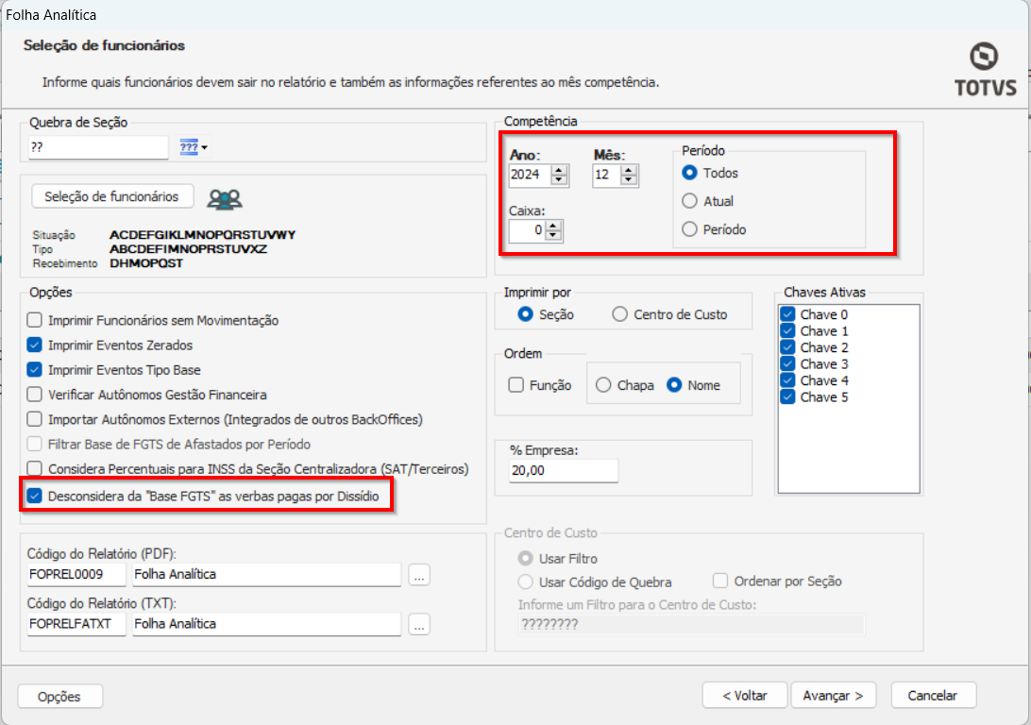Uncheck Chave 3 in Chaves Ativas

(x=788, y=364)
